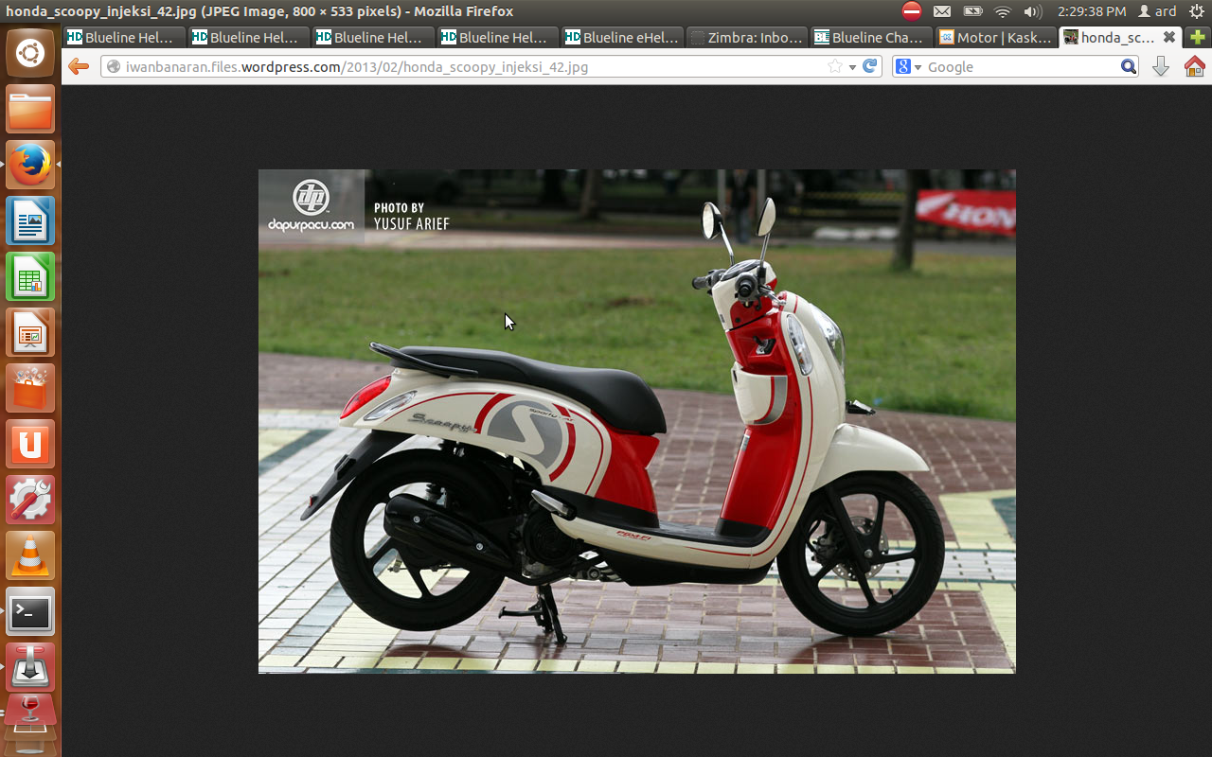Open the battery indicator menu
The width and height of the screenshot is (1212, 757).
[972, 11]
